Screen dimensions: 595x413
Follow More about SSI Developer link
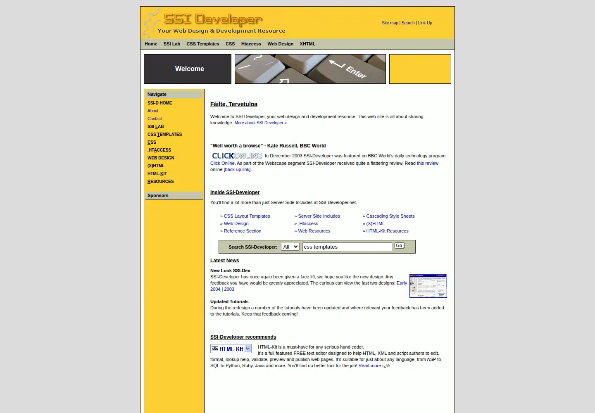coord(261,123)
